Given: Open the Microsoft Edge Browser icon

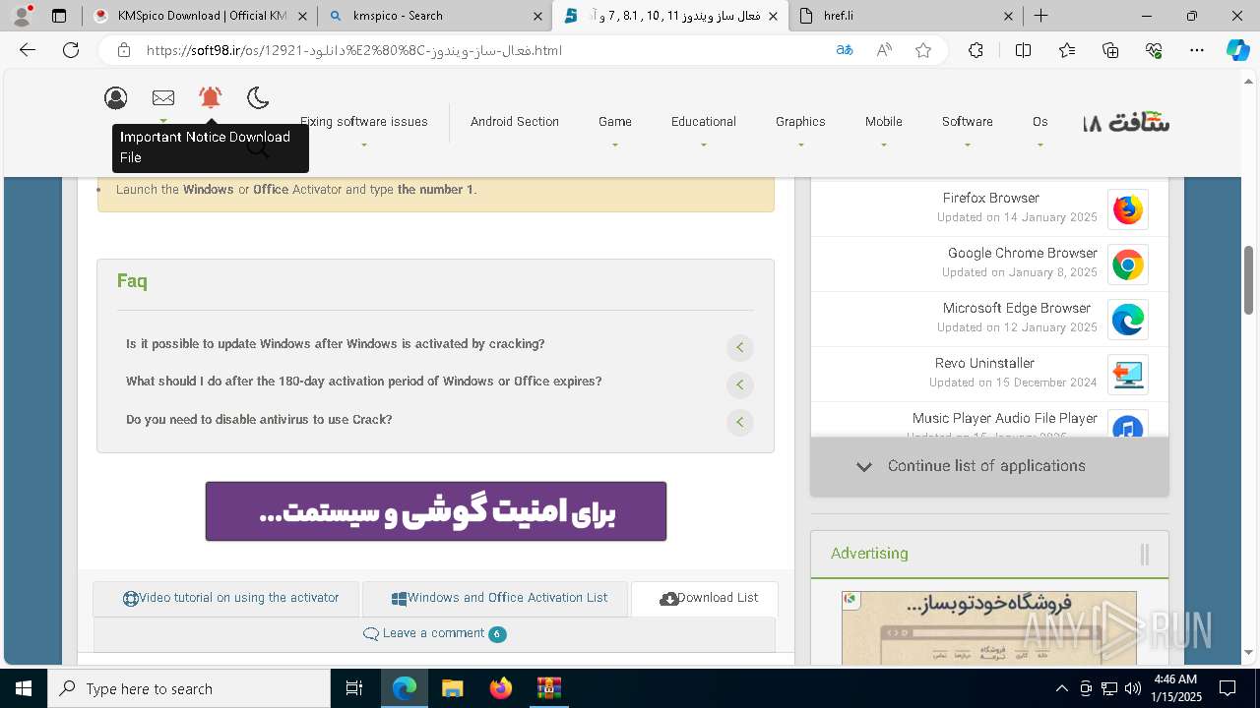Looking at the screenshot, I should pyautogui.click(x=1128, y=320).
